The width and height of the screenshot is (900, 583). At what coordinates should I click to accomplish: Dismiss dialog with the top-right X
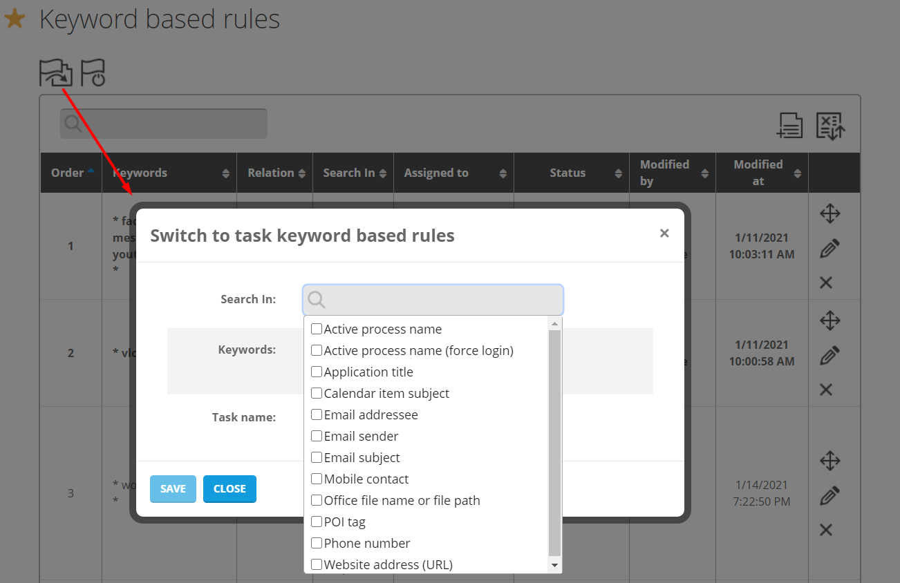[x=664, y=233]
